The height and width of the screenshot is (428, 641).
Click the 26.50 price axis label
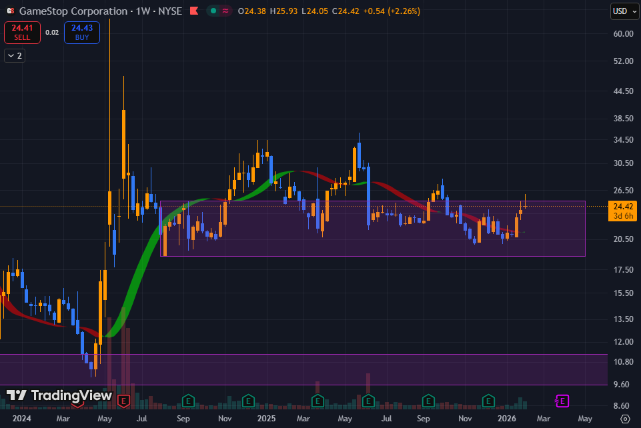pyautogui.click(x=624, y=190)
